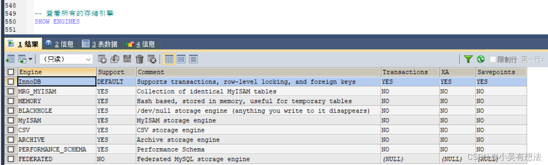Select the MEMORY engine cell
This screenshot has height=165, width=548.
pos(56,101)
